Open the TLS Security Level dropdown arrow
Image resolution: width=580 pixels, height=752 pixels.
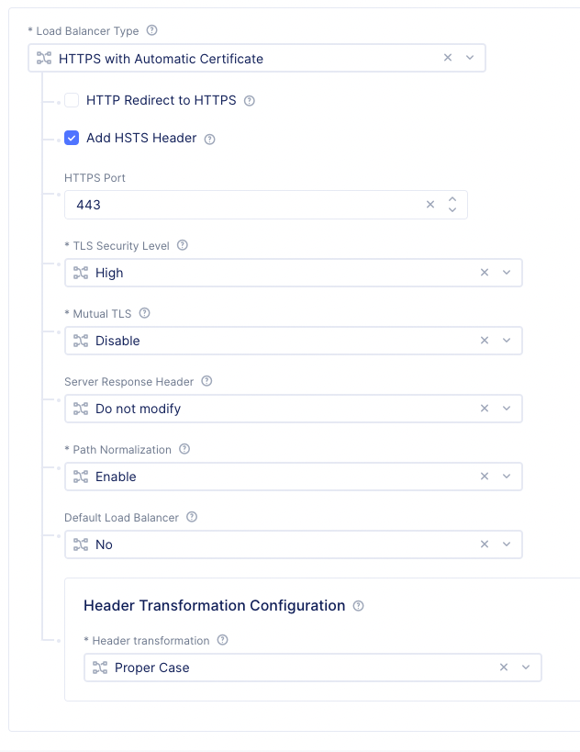tap(507, 273)
